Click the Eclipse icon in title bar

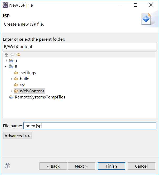pos(5,5)
